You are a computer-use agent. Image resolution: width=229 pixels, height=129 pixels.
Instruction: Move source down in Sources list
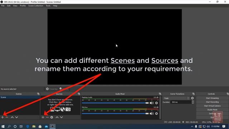tap(62, 117)
